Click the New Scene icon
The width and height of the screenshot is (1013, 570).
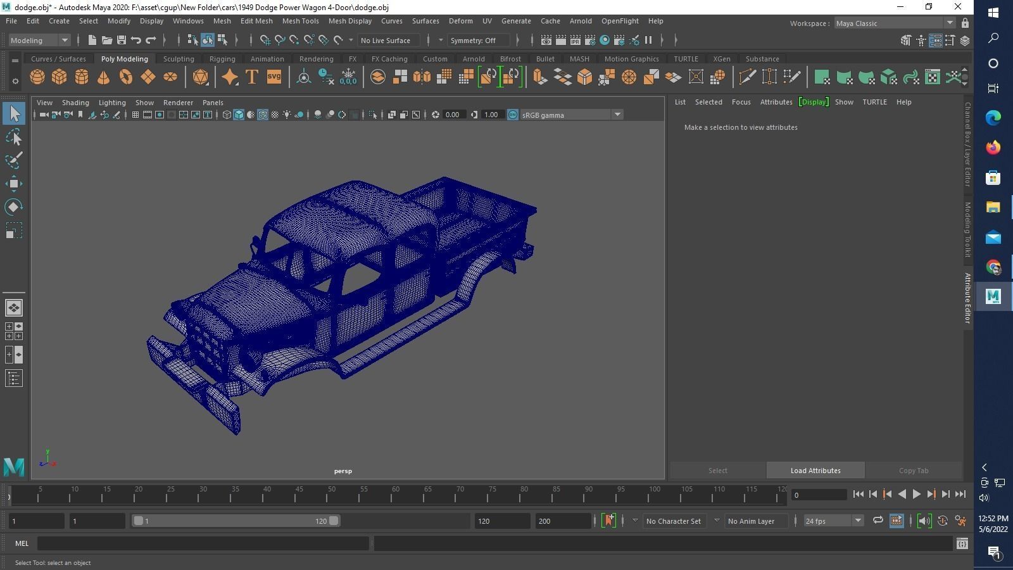point(92,41)
